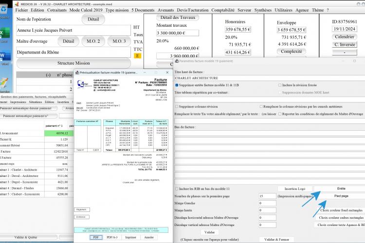Screen dimensions: 365x243
Task: Click the Complexité button
Action: point(291,52)
